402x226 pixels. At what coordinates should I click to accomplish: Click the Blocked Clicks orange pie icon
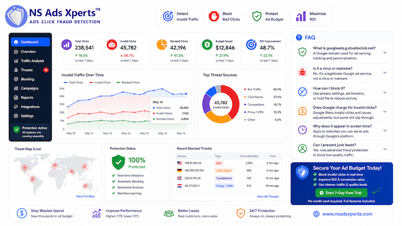[162, 45]
